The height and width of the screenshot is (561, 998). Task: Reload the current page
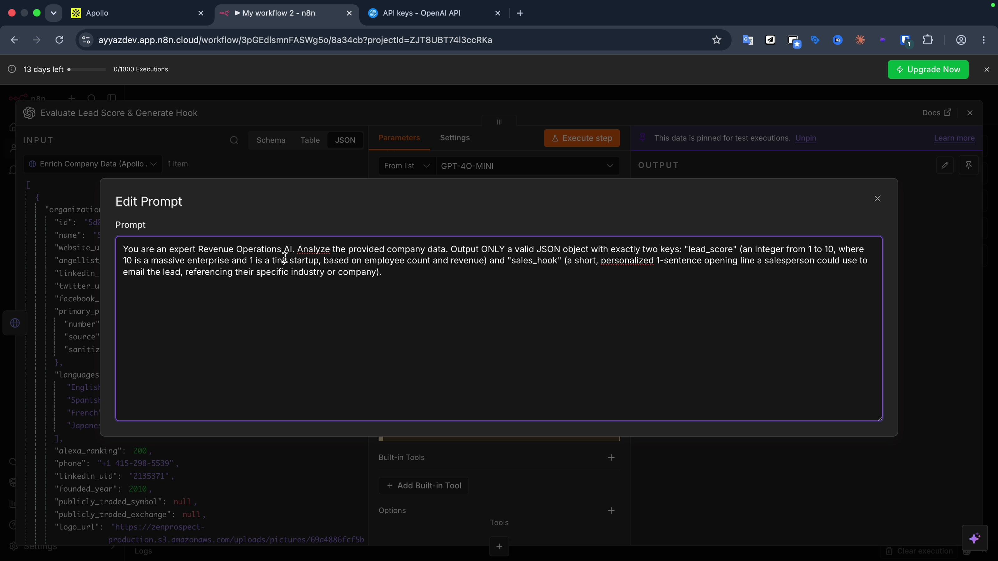[x=59, y=40]
